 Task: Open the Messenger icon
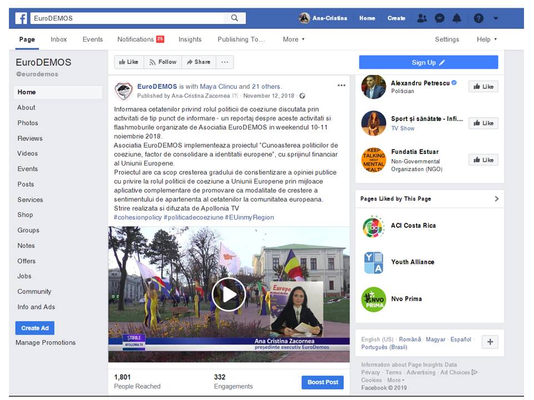[x=439, y=18]
